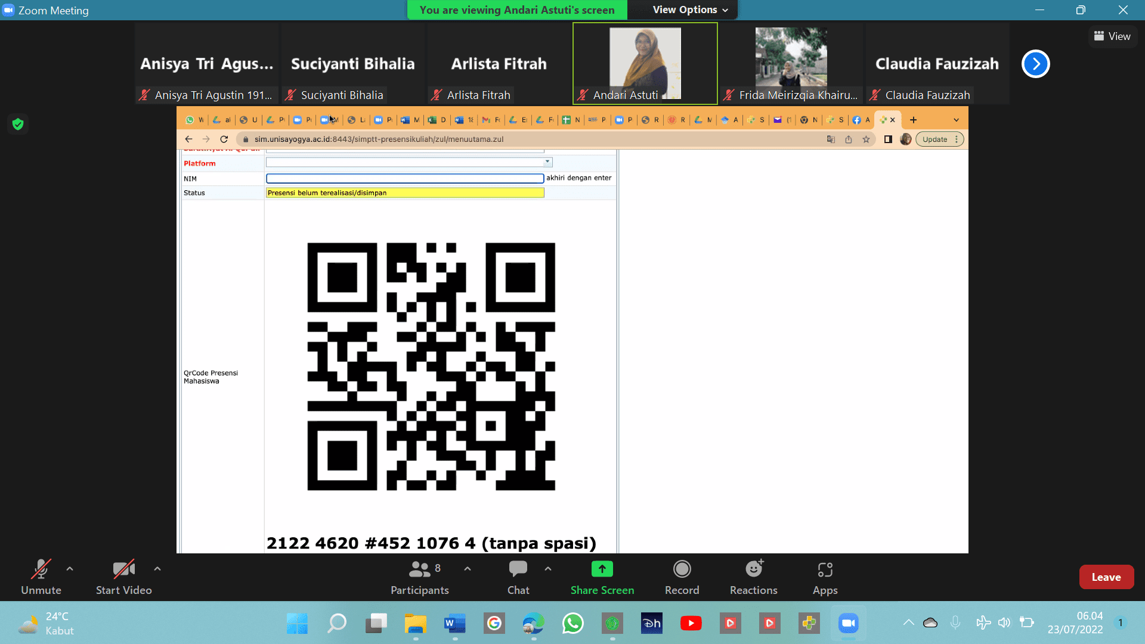Screen dimensions: 1145x644
Task: Click the yellow Status field
Action: point(405,193)
